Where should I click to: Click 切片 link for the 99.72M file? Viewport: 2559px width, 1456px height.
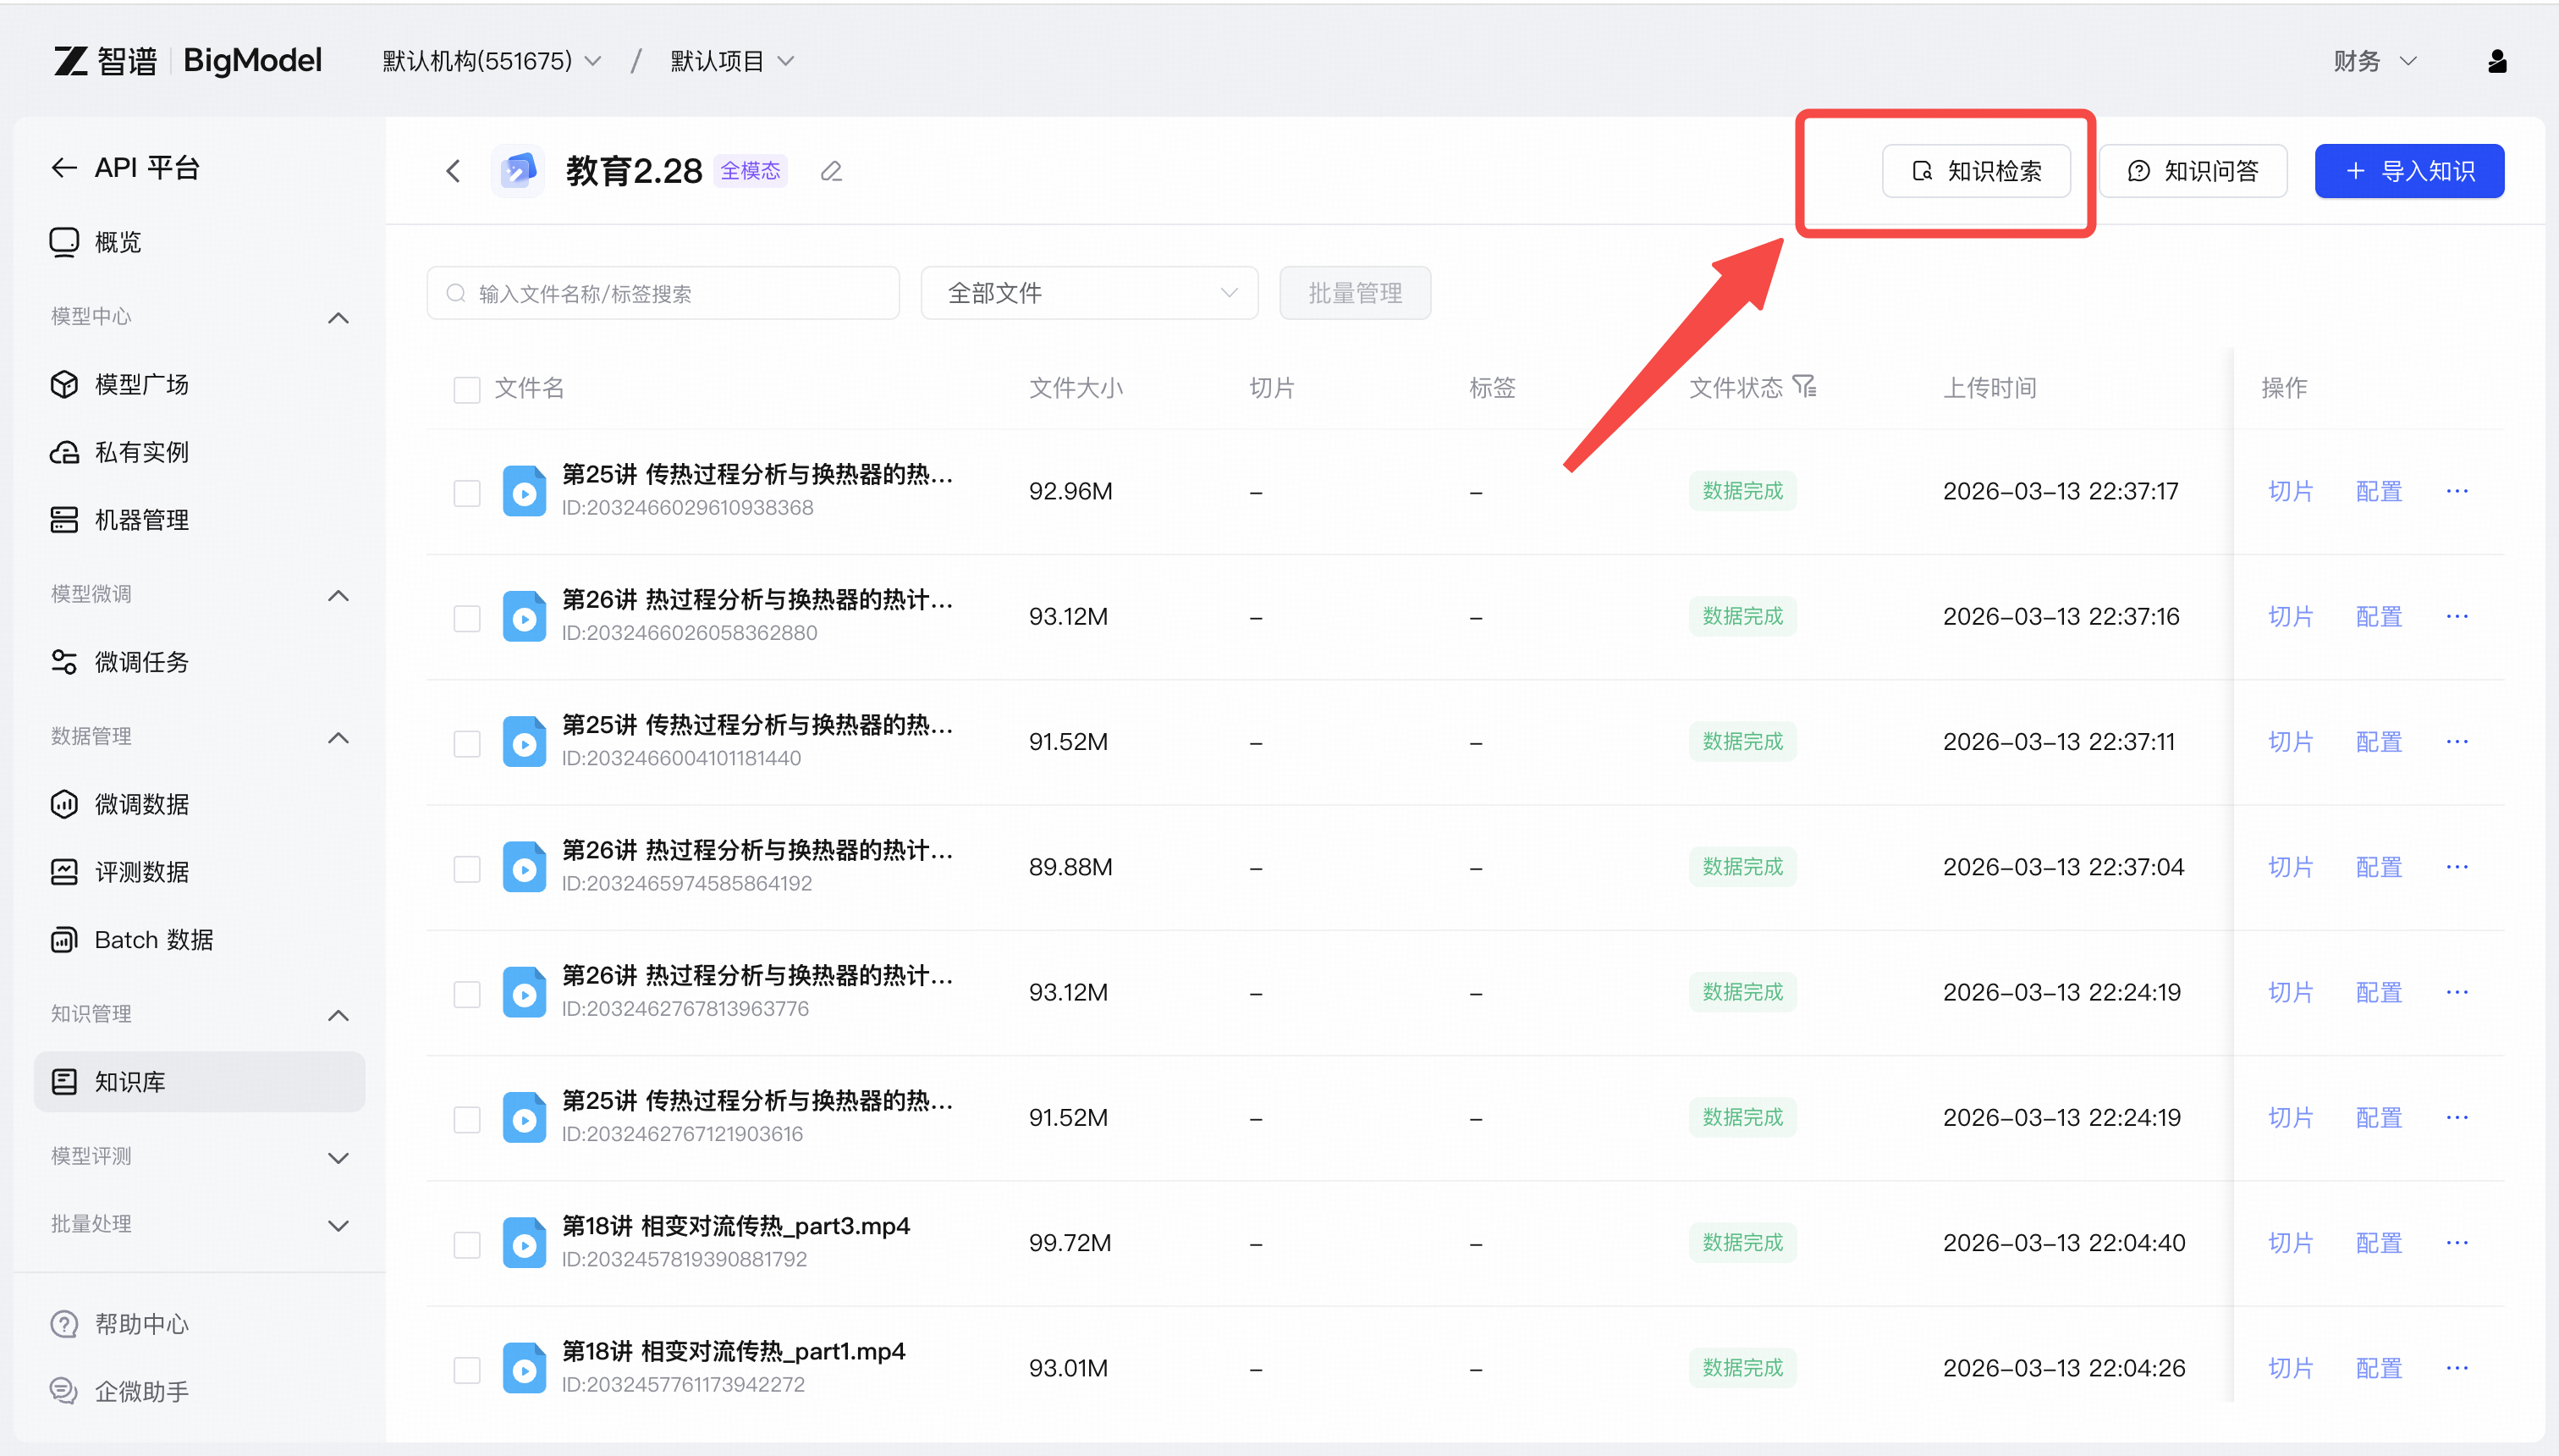[x=2290, y=1243]
